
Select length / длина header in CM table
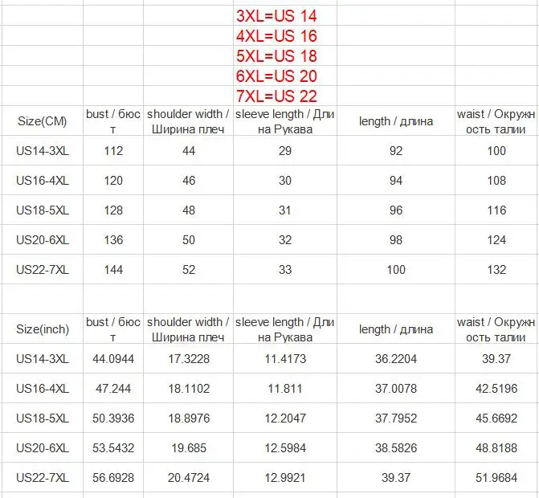coord(396,121)
